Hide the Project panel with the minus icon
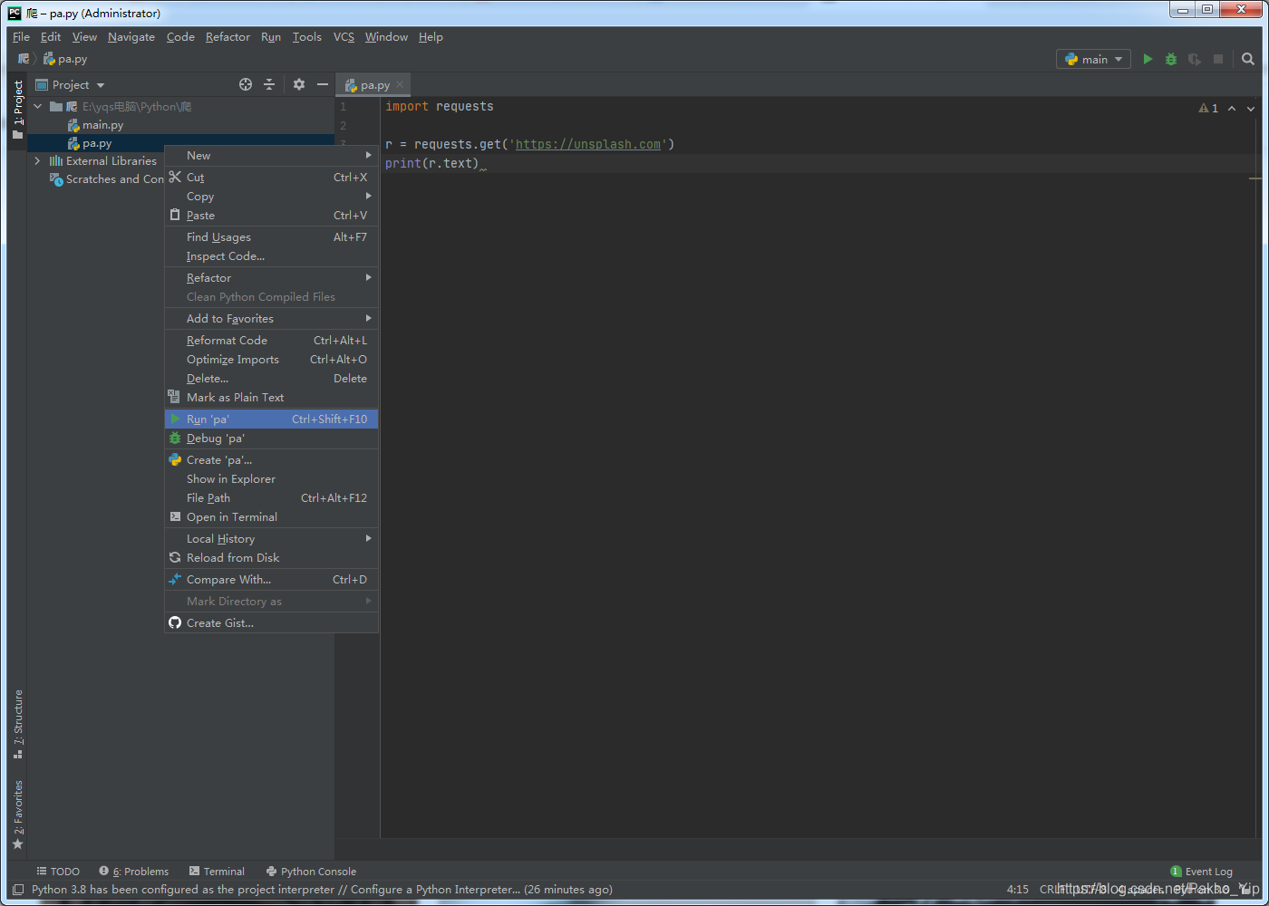The image size is (1269, 906). tap(323, 84)
